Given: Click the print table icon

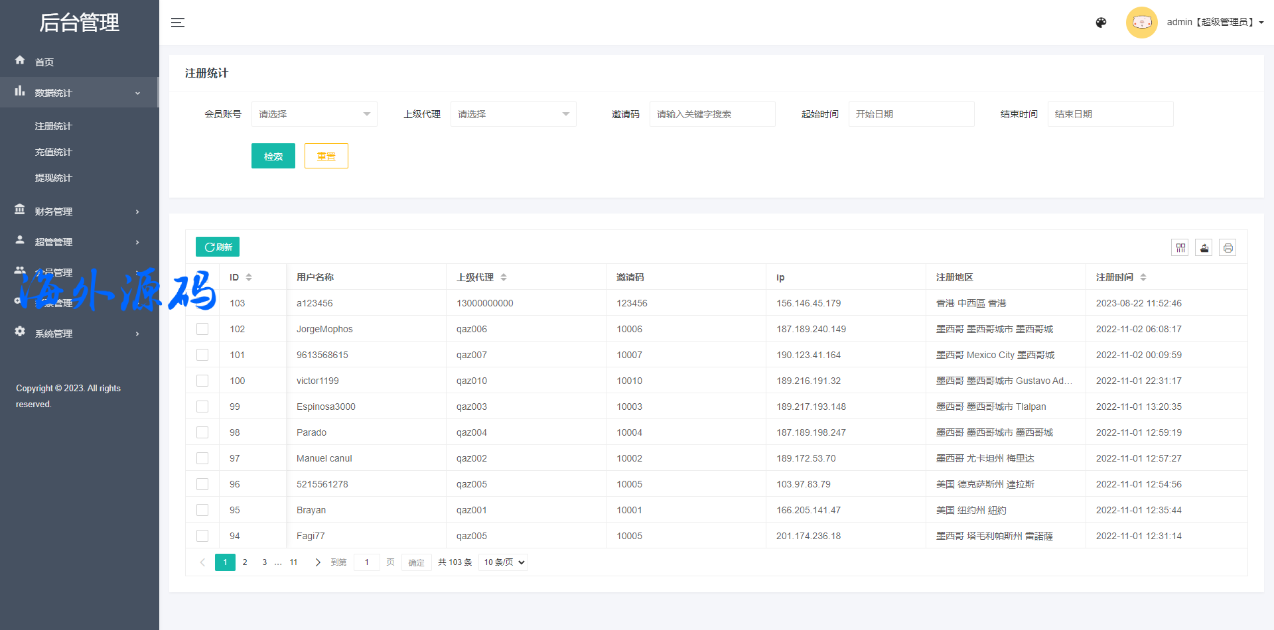Looking at the screenshot, I should (x=1228, y=248).
